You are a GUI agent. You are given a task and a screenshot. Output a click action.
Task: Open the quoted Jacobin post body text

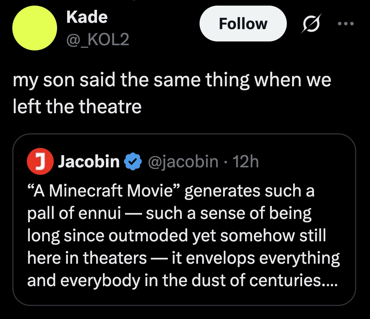[183, 235]
